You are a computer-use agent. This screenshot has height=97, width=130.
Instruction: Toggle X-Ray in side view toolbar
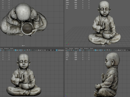[118, 50]
